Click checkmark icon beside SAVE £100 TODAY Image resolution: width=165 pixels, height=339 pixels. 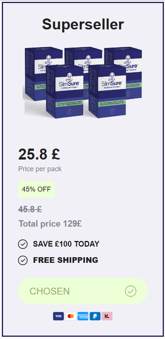pyautogui.click(x=23, y=244)
